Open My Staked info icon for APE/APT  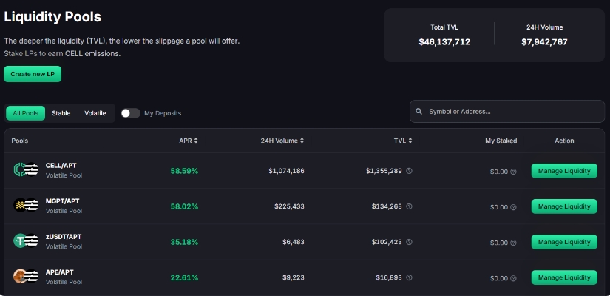514,278
